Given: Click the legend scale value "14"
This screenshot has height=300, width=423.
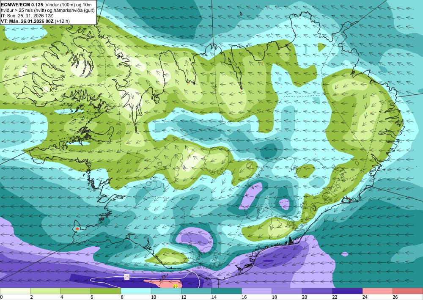Looking at the screenshot, I should (x=214, y=297).
